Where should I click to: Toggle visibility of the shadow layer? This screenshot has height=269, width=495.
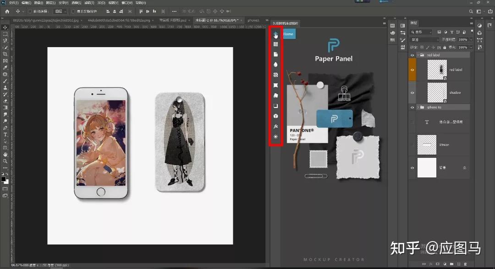pos(412,93)
